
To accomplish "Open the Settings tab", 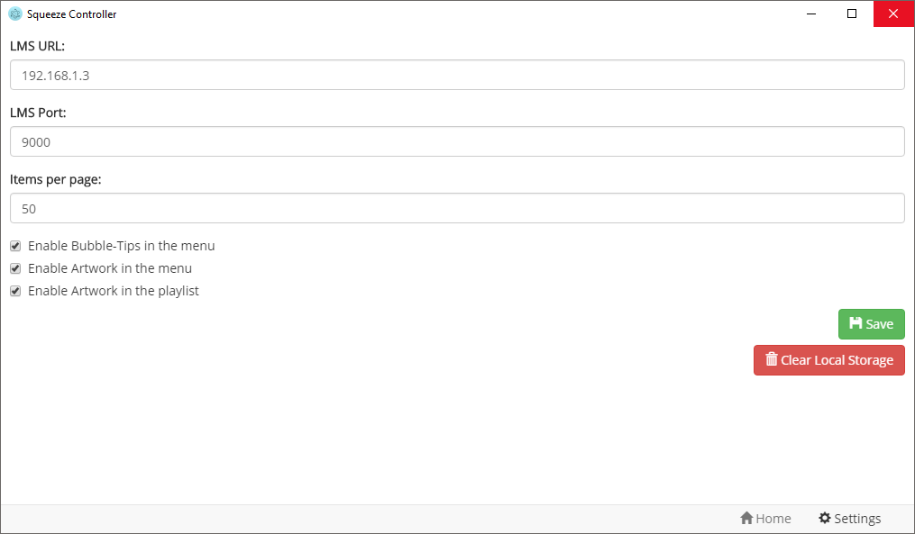I will click(849, 519).
